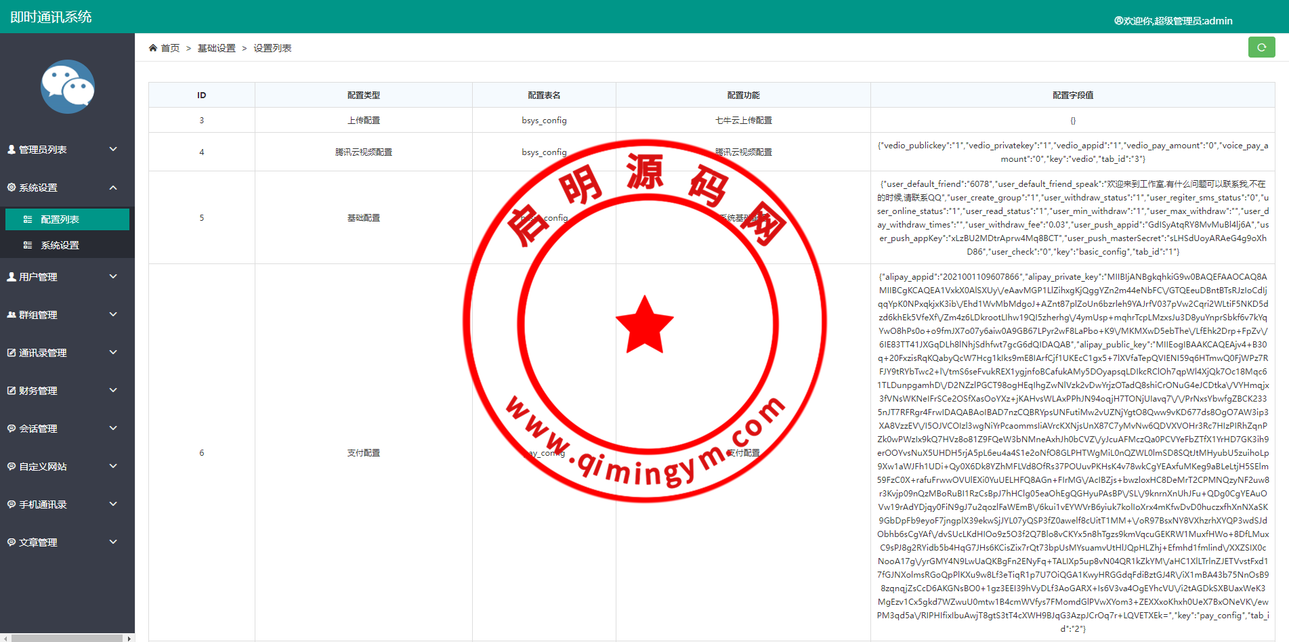Click the green refresh icon button
The height and width of the screenshot is (642, 1289).
pos(1261,47)
